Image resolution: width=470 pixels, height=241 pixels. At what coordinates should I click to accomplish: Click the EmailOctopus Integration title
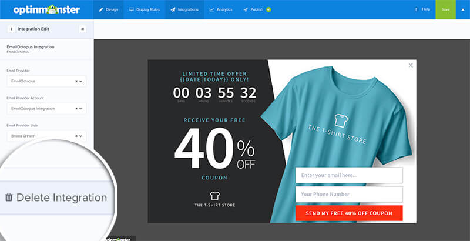coord(31,47)
